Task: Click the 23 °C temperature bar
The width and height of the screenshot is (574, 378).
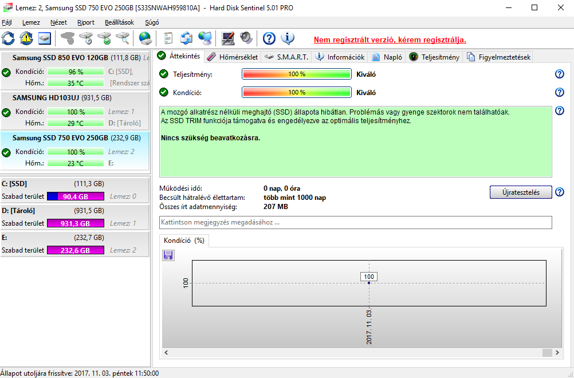Action: [76, 163]
